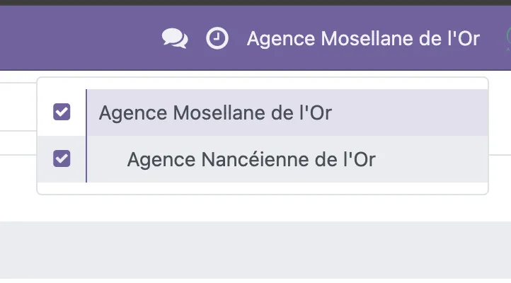Select Agence Nancéienne de l'Or in company list
The height and width of the screenshot is (283, 511).
(x=251, y=159)
